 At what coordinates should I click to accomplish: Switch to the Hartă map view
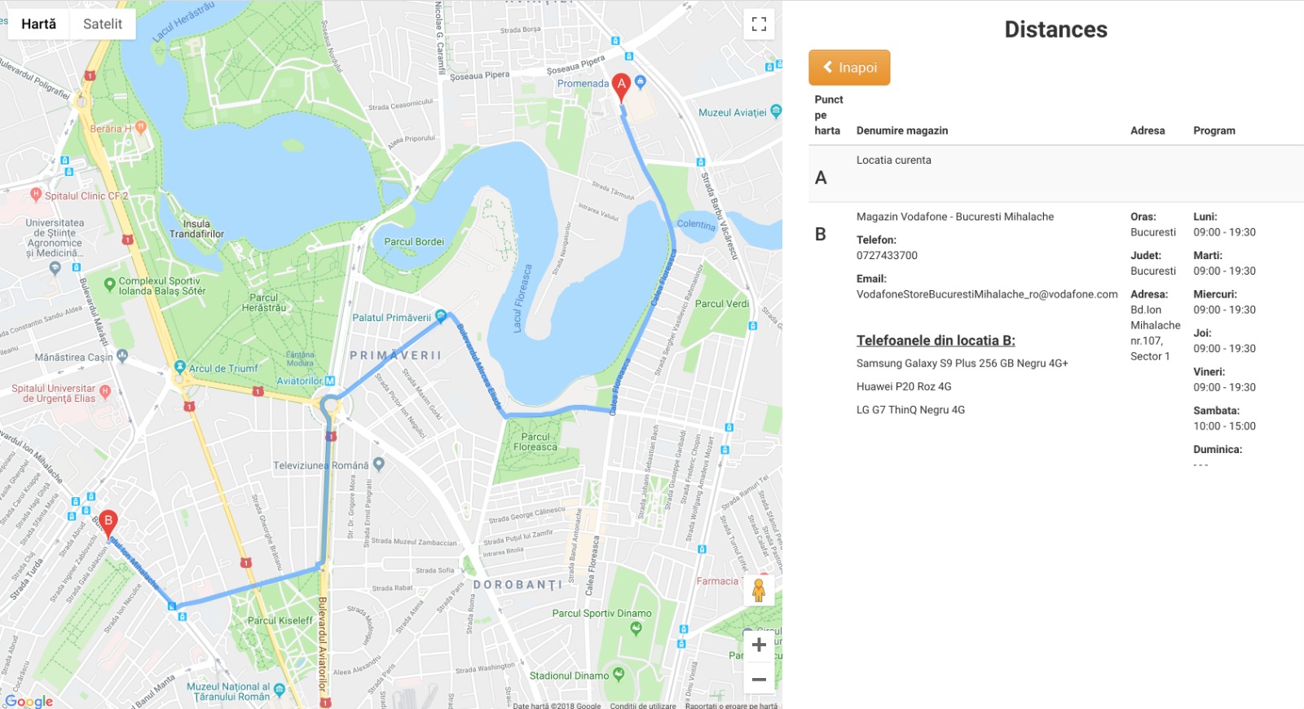point(39,24)
